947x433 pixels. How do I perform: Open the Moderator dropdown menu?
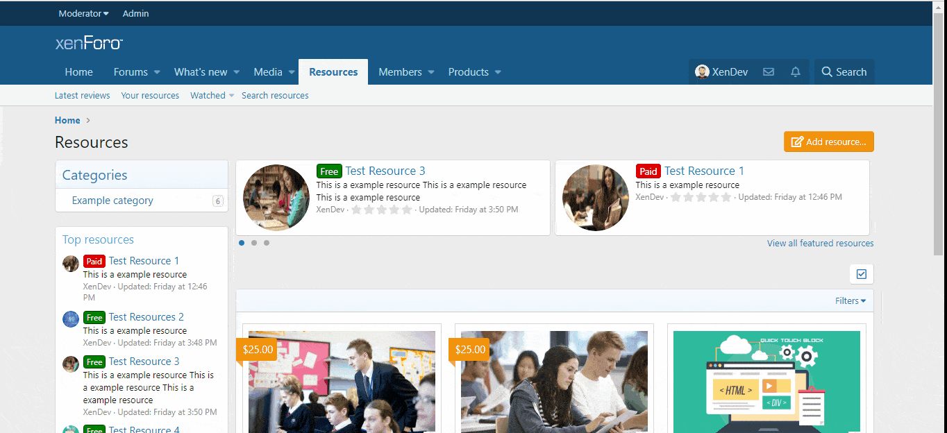(x=83, y=13)
